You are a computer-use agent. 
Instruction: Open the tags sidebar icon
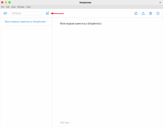point(5,13)
